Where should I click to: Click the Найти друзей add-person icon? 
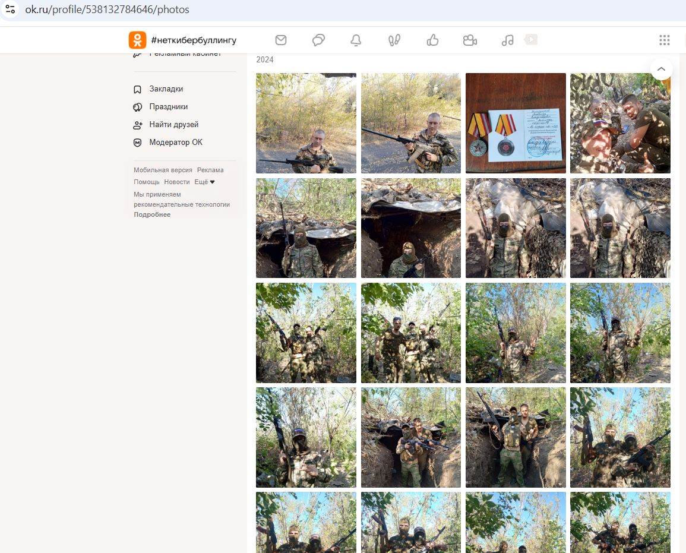point(137,125)
